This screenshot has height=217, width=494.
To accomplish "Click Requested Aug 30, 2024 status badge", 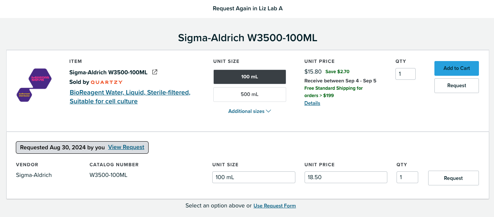I will click(82, 147).
